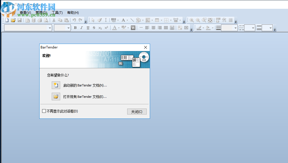Image resolution: width=288 pixels, height=163 pixels.
Task: Click the New document toolbar icon
Action: click(7, 20)
